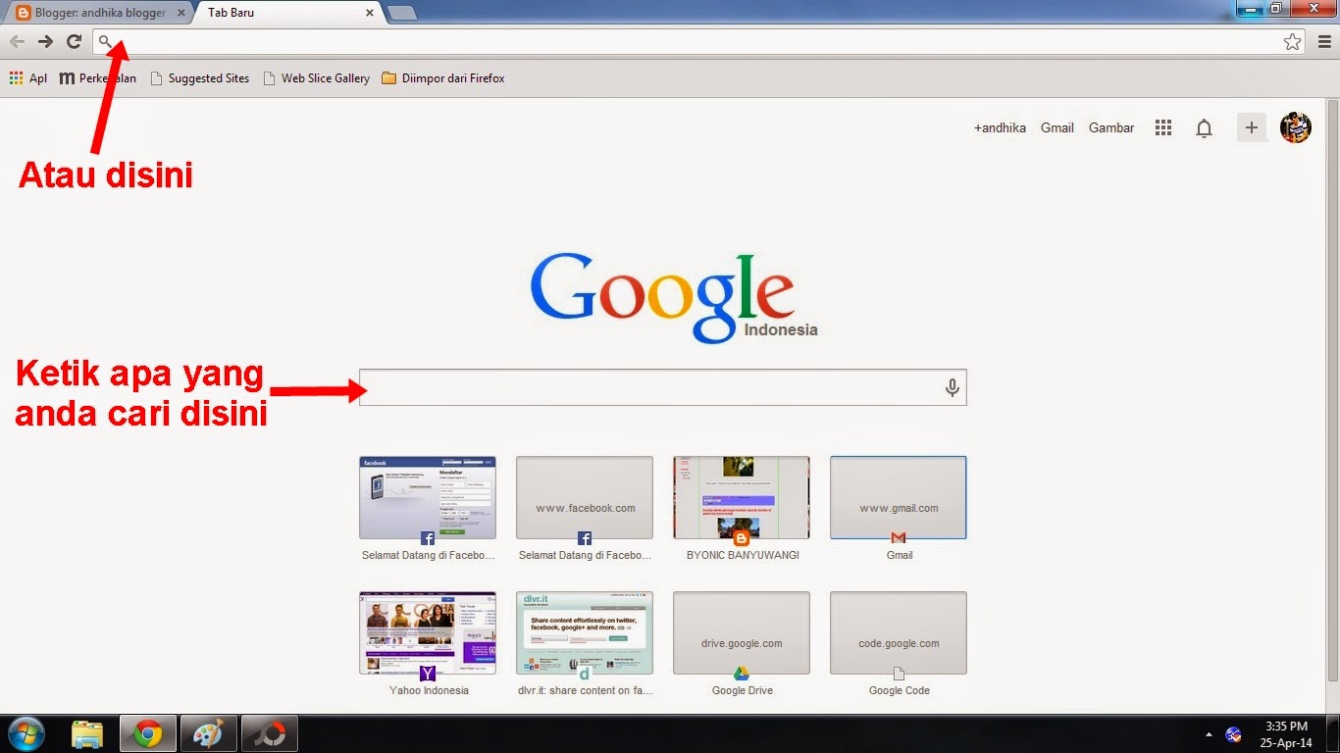Click the Windows Start button
Viewport: 1340px width, 753px height.
24,733
